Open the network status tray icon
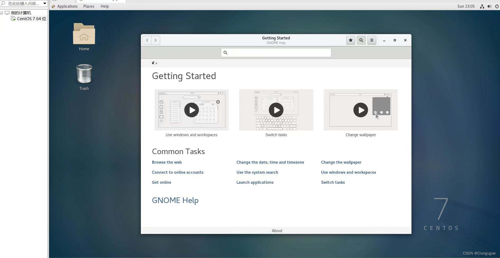 pos(482,6)
